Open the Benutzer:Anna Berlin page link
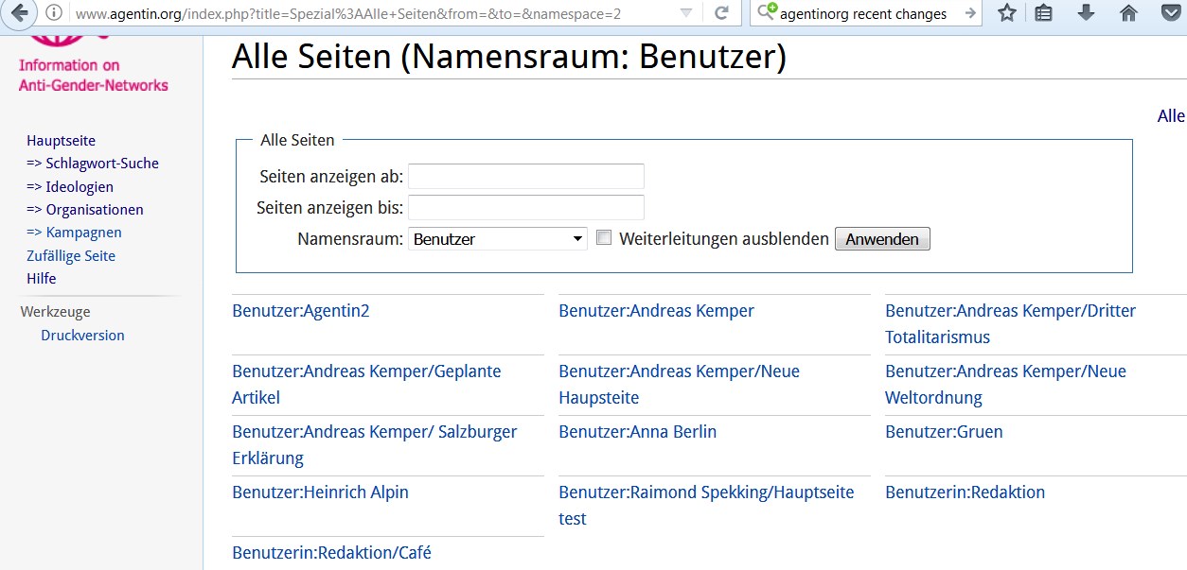The image size is (1187, 570). pyautogui.click(x=637, y=432)
